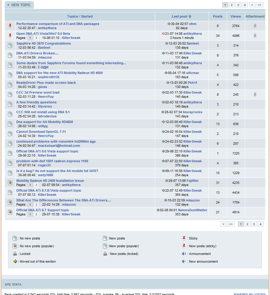
Task: Click the last-post arrow icon for Official DNA ATi 8.7 Support topic
Action: pos(158,210)
